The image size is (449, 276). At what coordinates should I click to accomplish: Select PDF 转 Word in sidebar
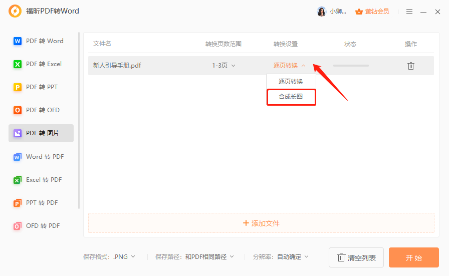tap(41, 41)
